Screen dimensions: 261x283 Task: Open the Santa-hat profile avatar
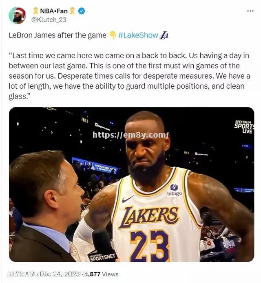(x=17, y=15)
